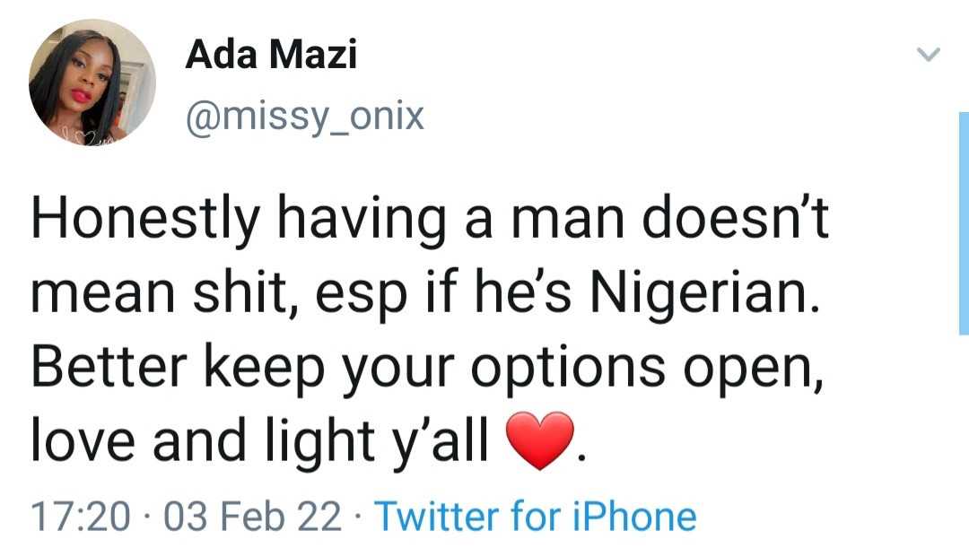Screen dimensions: 969x548
Task: Click the red heart emoji
Action: (x=539, y=441)
